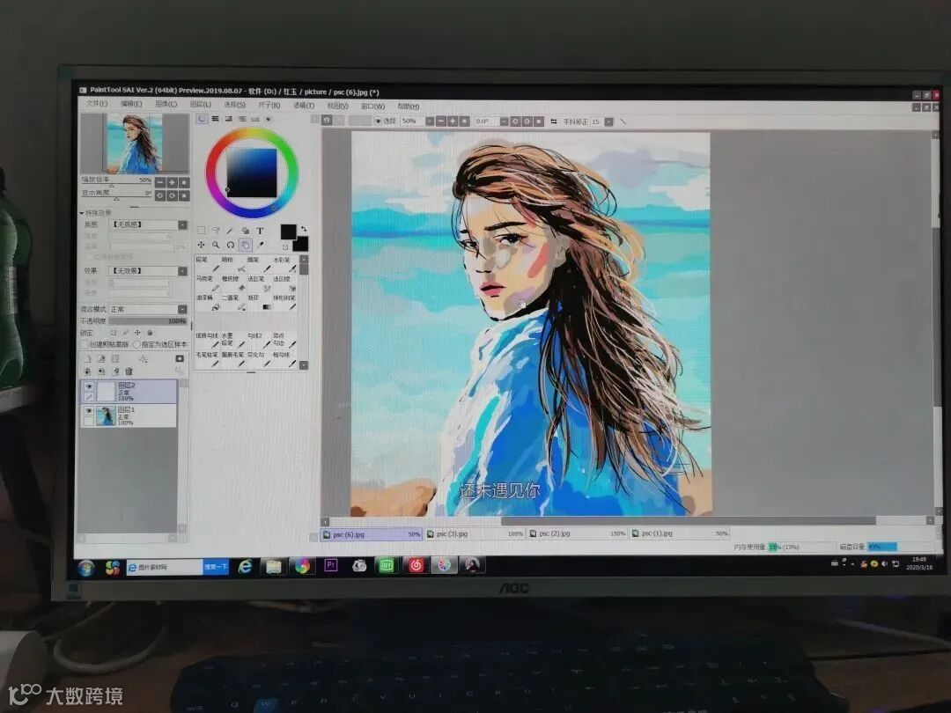The width and height of the screenshot is (951, 713).
Task: Select the zoom magnifier tool
Action: [x=216, y=245]
